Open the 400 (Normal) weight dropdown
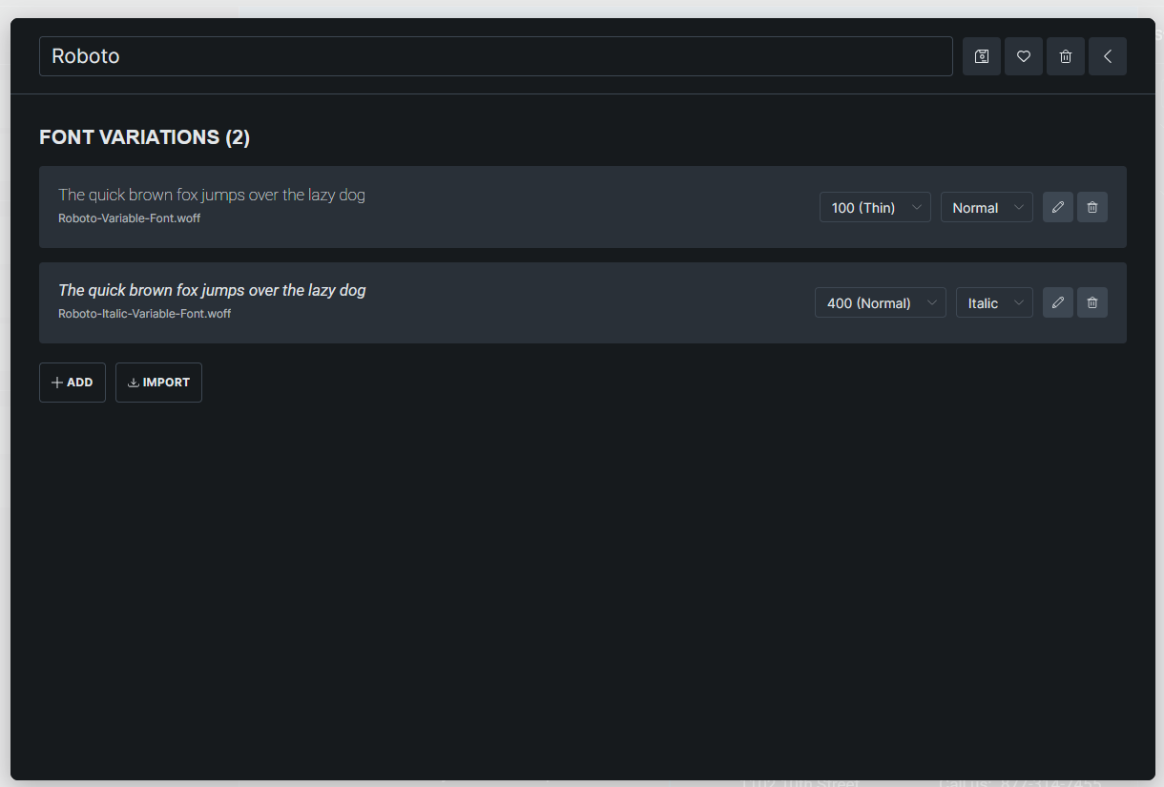The height and width of the screenshot is (787, 1164). (x=881, y=302)
